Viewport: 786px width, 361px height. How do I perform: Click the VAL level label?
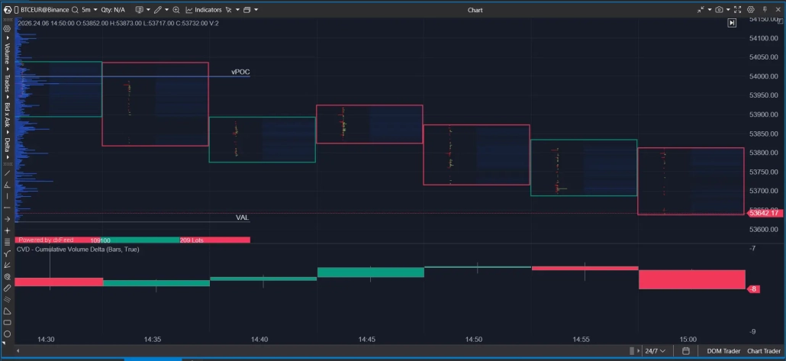coord(243,218)
